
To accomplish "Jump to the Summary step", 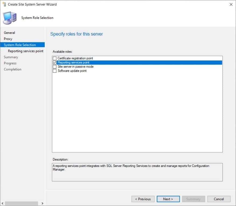I will point(11,57).
